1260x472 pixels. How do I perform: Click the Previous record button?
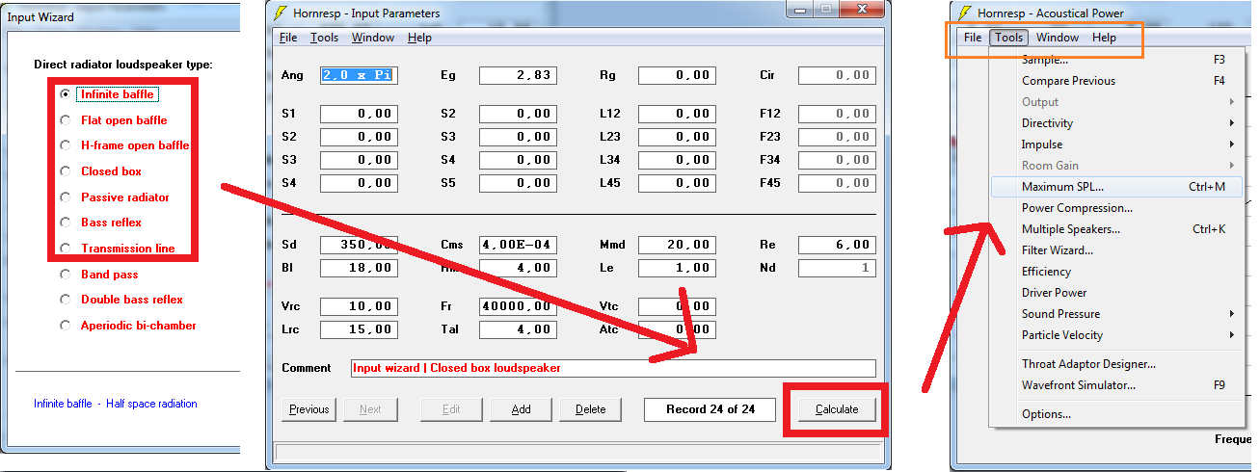coord(308,409)
